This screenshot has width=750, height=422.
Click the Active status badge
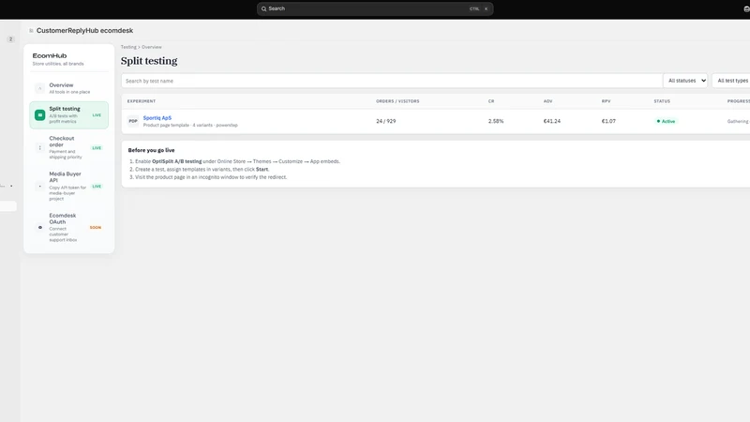coord(666,122)
